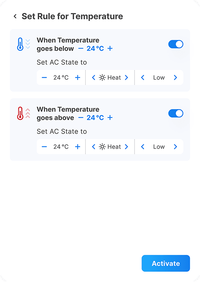Click the left chevron on second rule's mode selector

click(x=93, y=146)
